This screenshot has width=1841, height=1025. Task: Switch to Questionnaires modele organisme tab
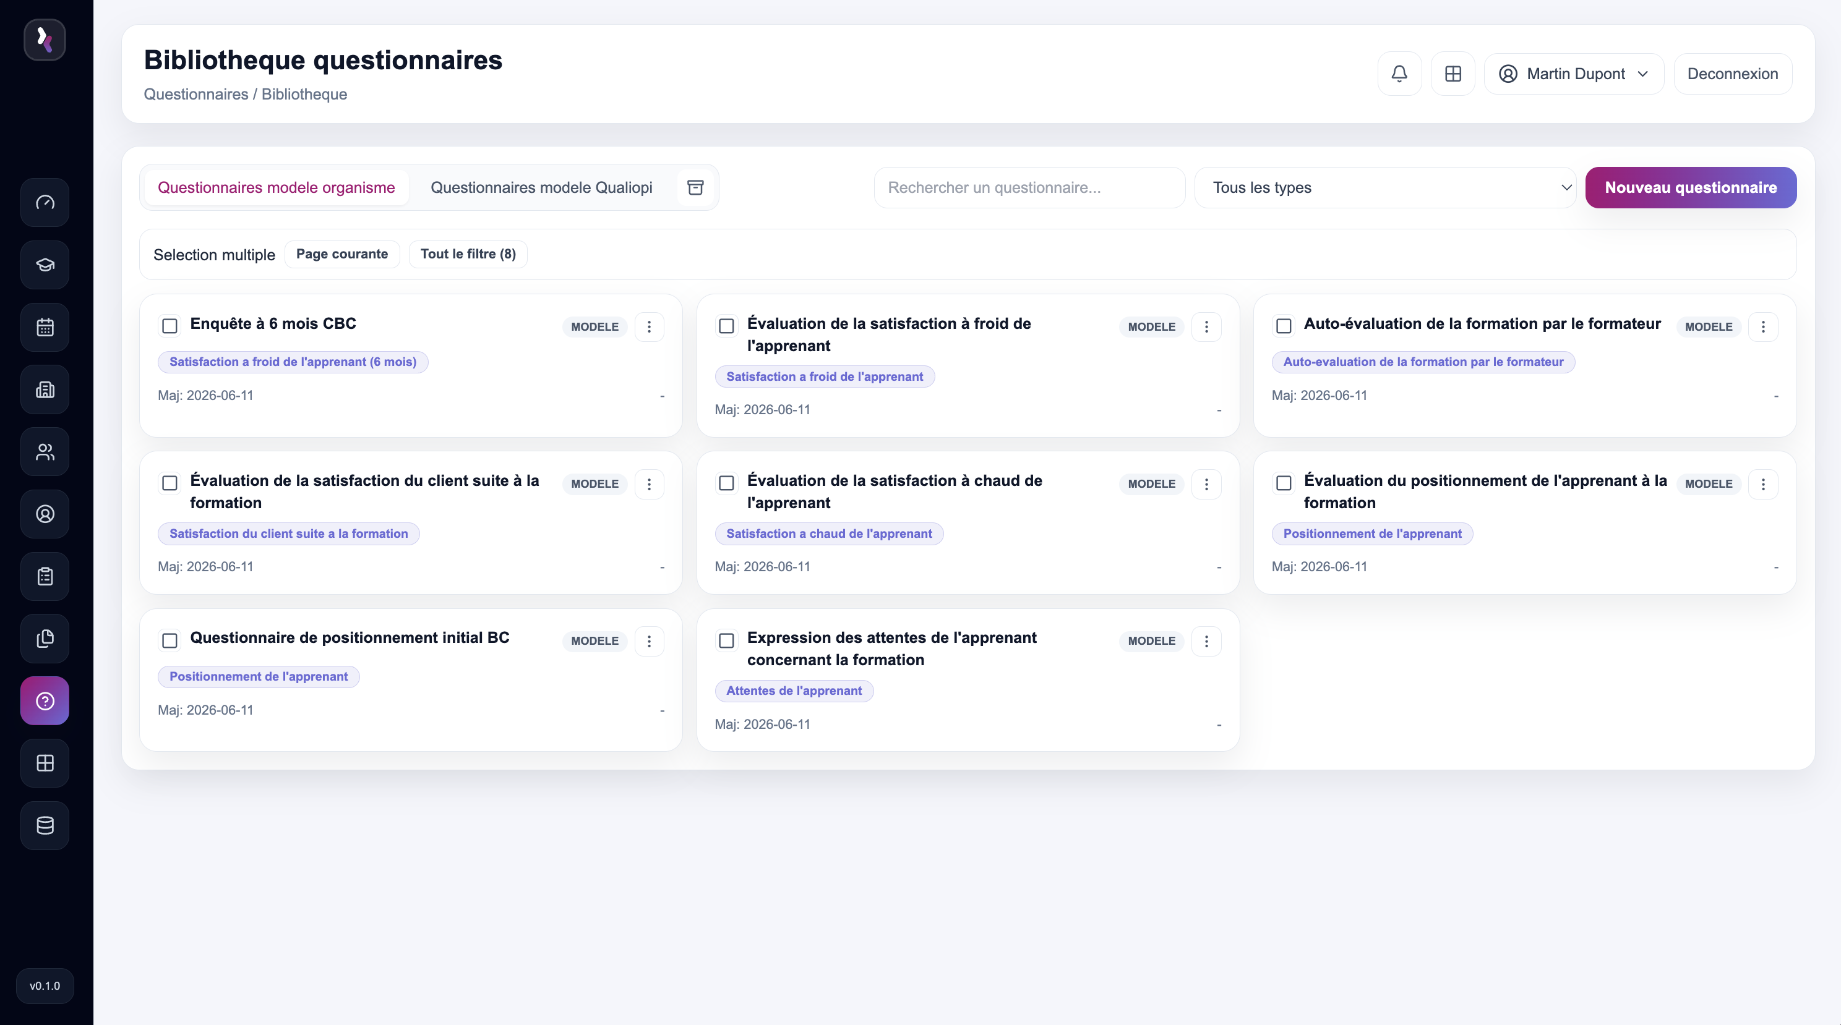pyautogui.click(x=276, y=187)
